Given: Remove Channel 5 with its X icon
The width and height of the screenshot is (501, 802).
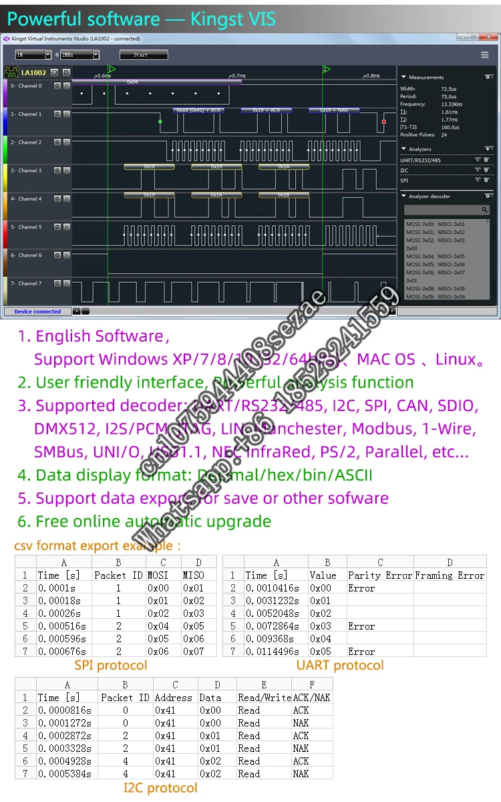Looking at the screenshot, I should tap(67, 227).
